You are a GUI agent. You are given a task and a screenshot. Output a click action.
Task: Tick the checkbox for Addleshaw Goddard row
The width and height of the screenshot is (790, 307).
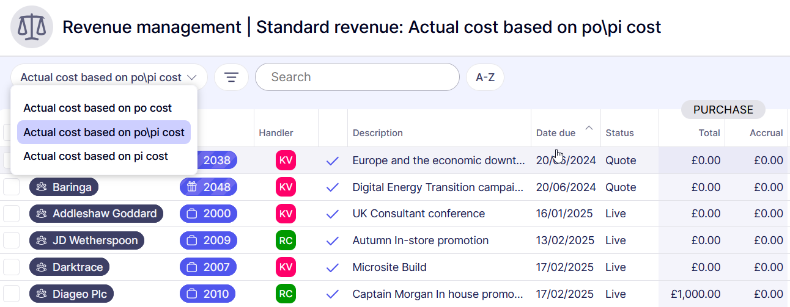pyautogui.click(x=12, y=214)
